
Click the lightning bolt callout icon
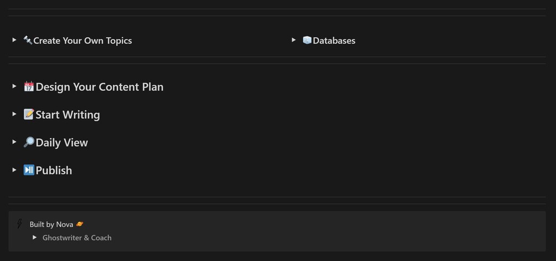click(x=20, y=224)
